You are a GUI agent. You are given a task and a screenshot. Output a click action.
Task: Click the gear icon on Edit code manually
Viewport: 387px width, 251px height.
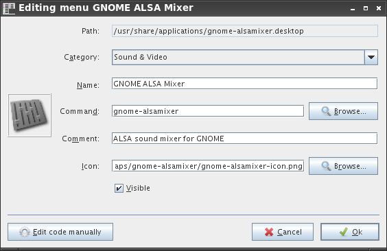pyautogui.click(x=25, y=232)
